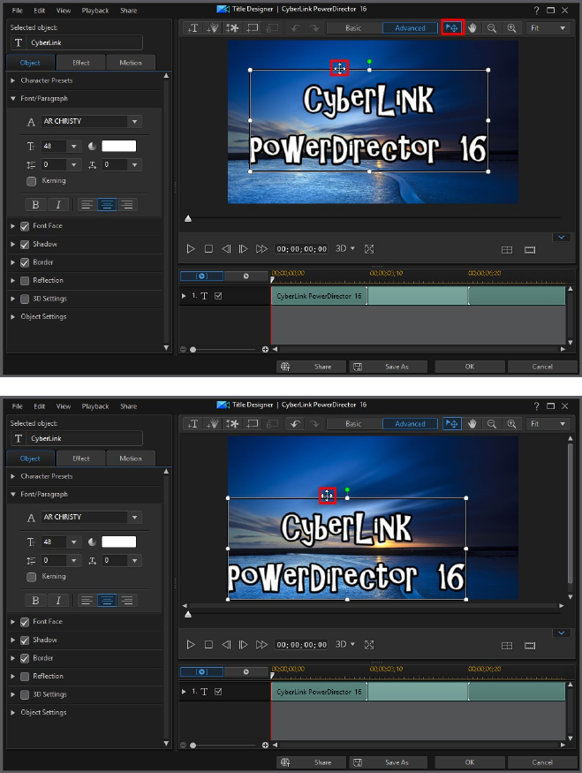Open Playback menu in upper window
The height and width of the screenshot is (773, 582).
pos(95,11)
